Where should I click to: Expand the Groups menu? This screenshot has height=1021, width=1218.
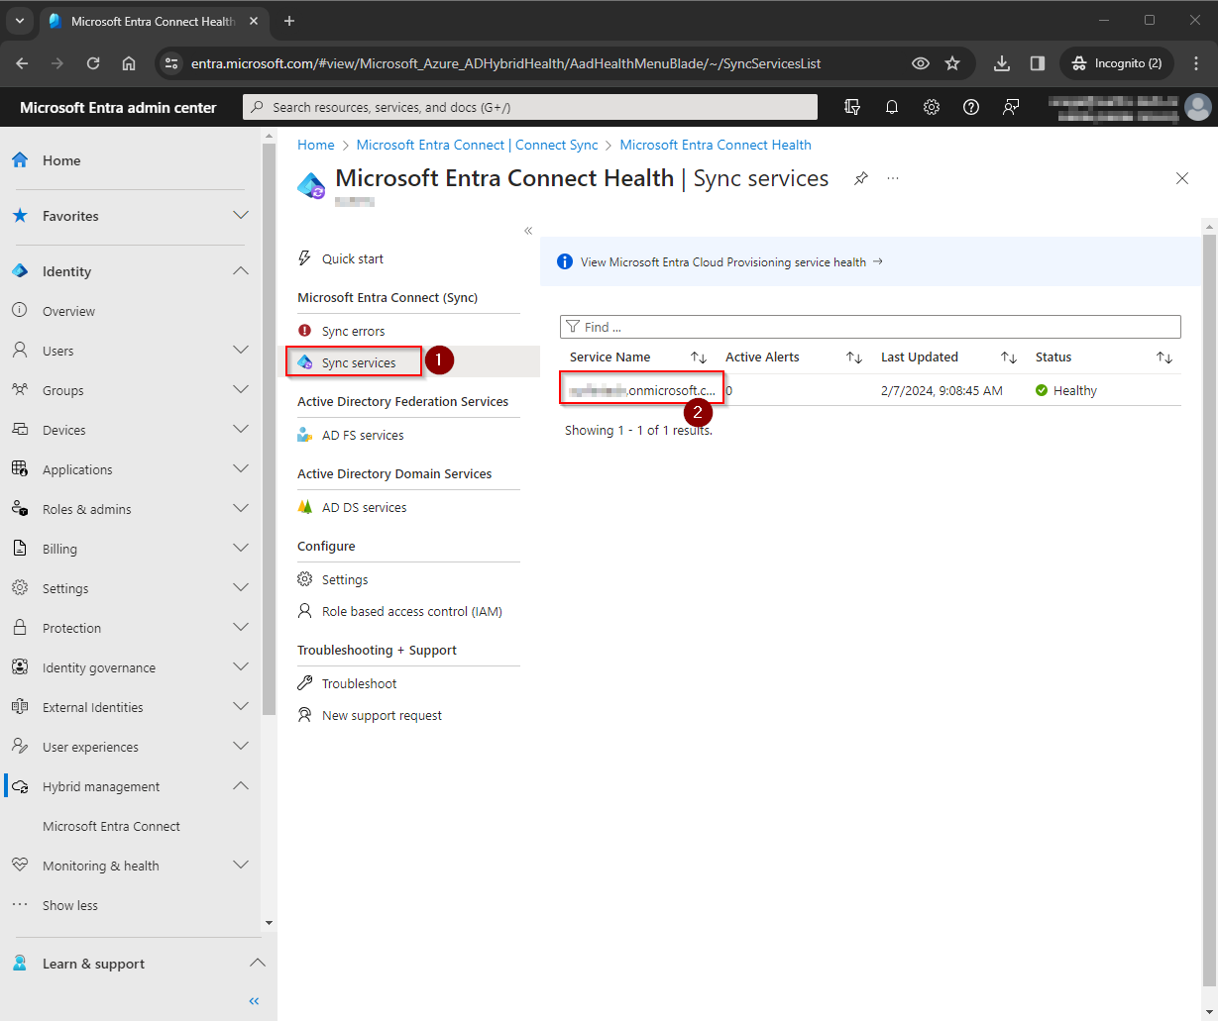coord(240,389)
